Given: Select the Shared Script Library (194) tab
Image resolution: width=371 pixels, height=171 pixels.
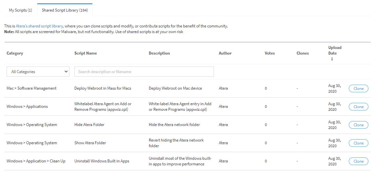Looking at the screenshot, I should click(65, 10).
